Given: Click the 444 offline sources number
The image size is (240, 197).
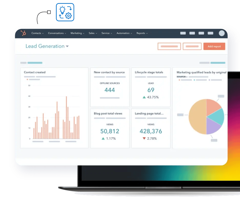Looking at the screenshot, I should tap(110, 90).
